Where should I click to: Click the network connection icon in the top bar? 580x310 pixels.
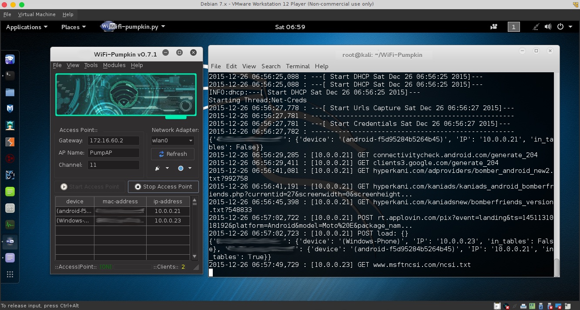(x=536, y=27)
